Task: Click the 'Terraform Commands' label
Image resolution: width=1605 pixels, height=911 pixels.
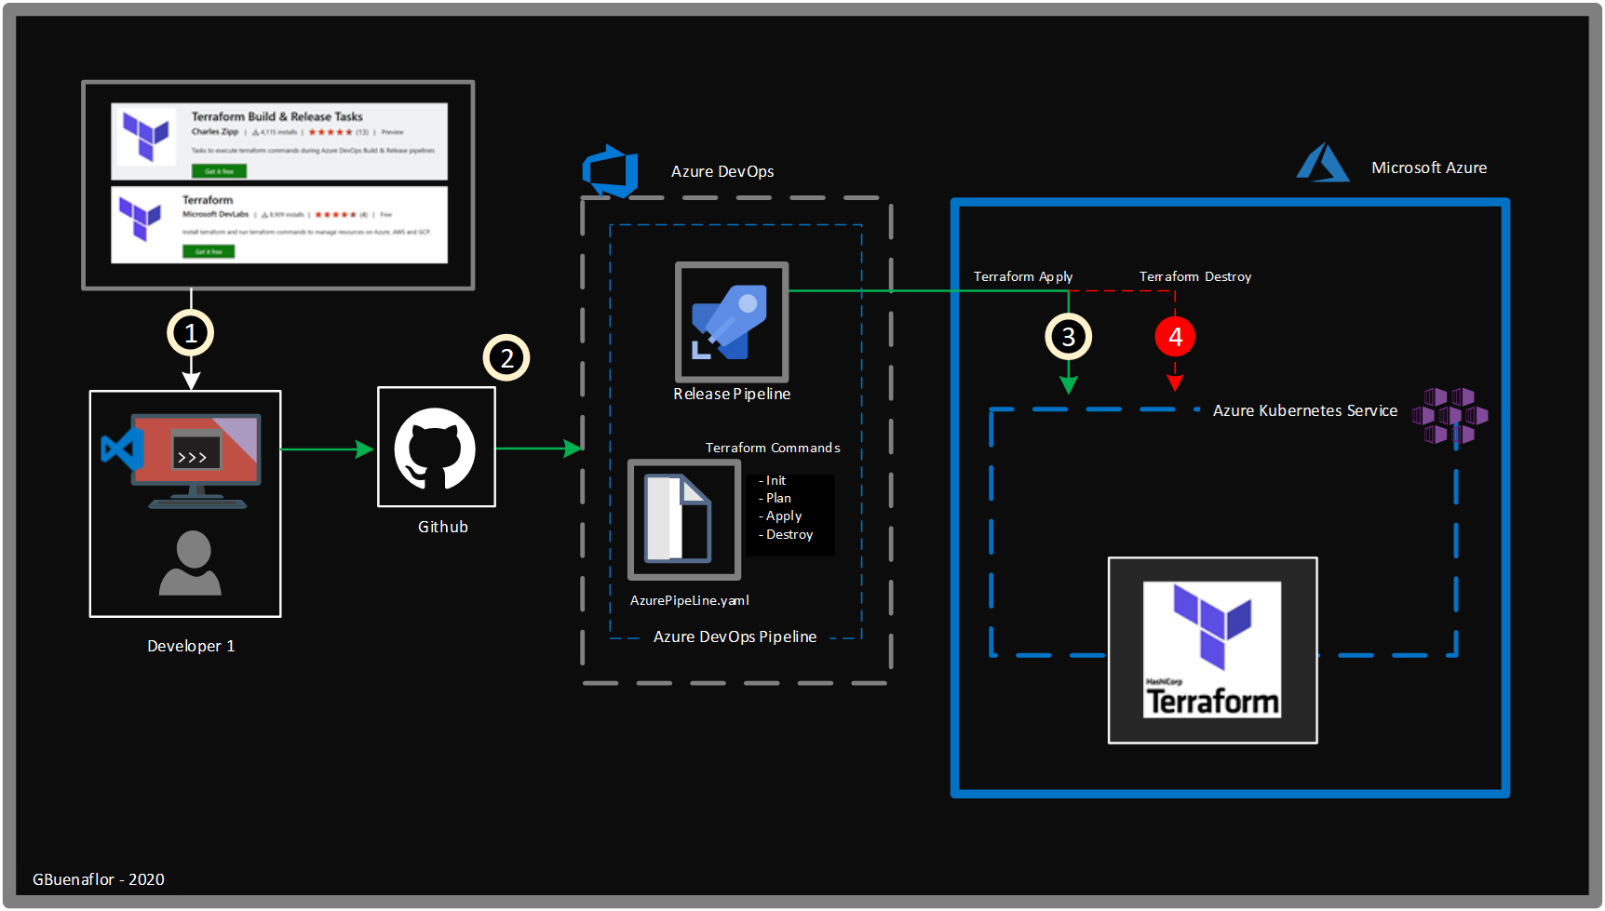Action: coord(773,448)
